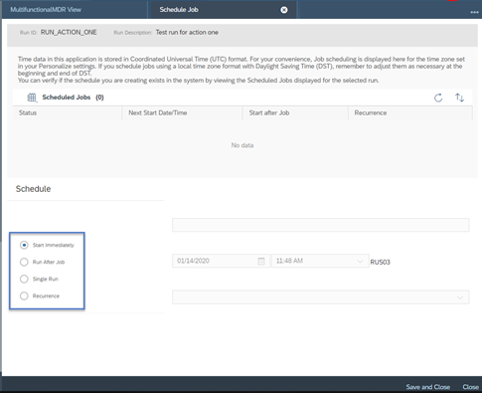The height and width of the screenshot is (393, 482).
Task: Expand the 11:48 AM time dropdown
Action: coord(360,261)
